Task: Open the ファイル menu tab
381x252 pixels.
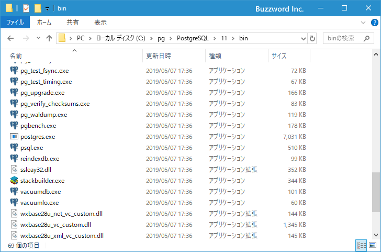Action: 15,23
